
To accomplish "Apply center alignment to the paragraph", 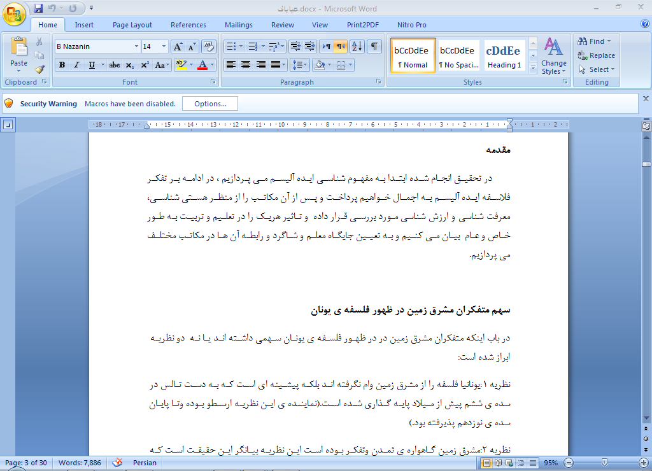I will coord(246,65).
